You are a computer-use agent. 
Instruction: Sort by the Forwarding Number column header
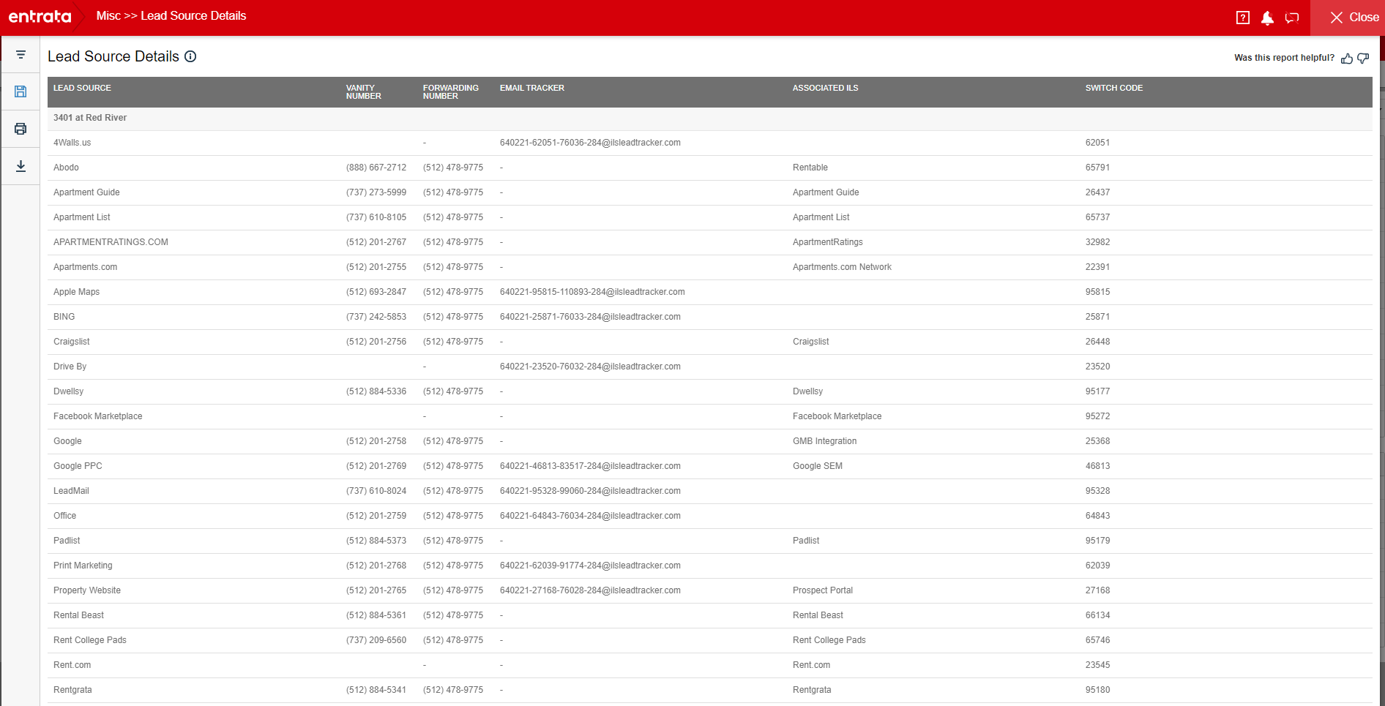(451, 92)
